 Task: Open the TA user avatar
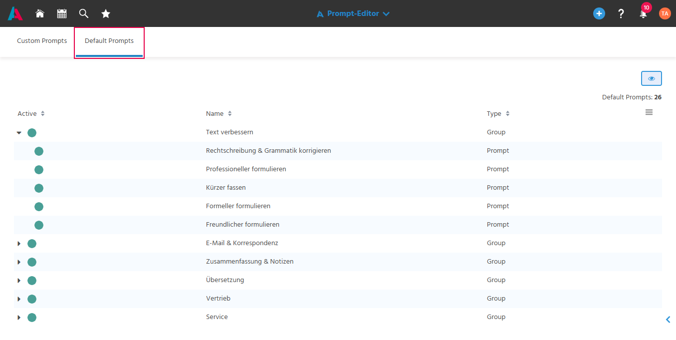tap(665, 13)
